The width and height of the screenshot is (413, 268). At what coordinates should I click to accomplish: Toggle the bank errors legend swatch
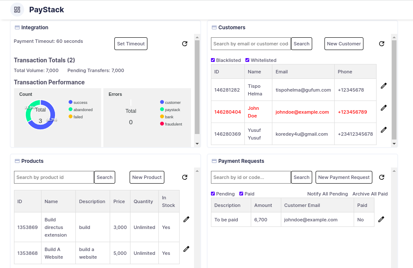coord(162,116)
